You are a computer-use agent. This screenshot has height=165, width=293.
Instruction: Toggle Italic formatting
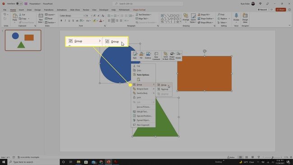(65, 21)
